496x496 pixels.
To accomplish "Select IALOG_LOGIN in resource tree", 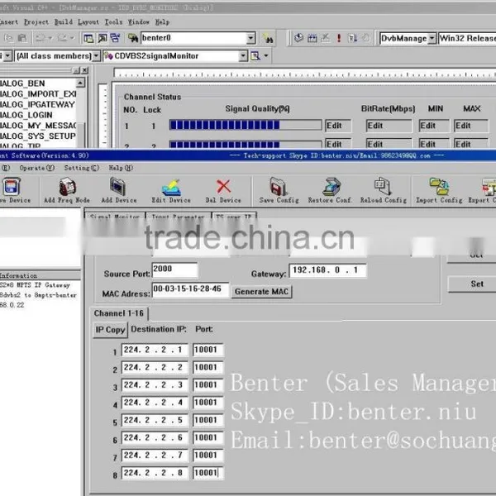I will click(x=26, y=115).
